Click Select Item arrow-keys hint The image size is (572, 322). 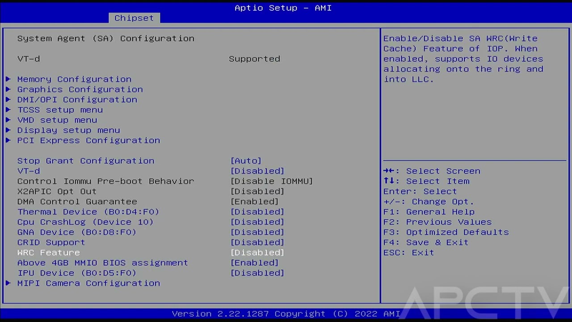point(426,181)
